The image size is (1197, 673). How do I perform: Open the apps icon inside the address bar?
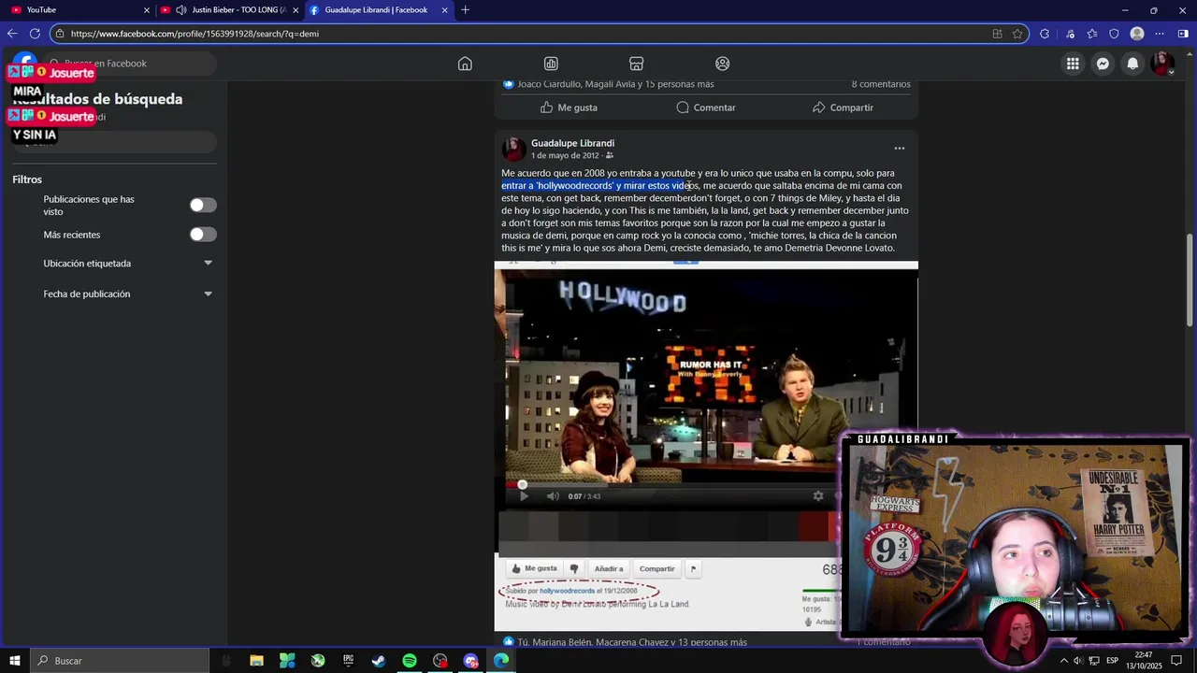coord(997,34)
